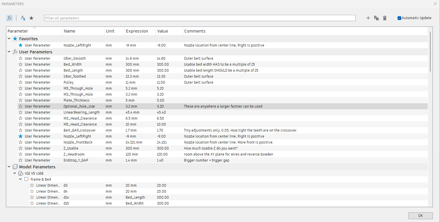
Task: Click the component icon beside V1E V5 v168
Action: [21, 173]
